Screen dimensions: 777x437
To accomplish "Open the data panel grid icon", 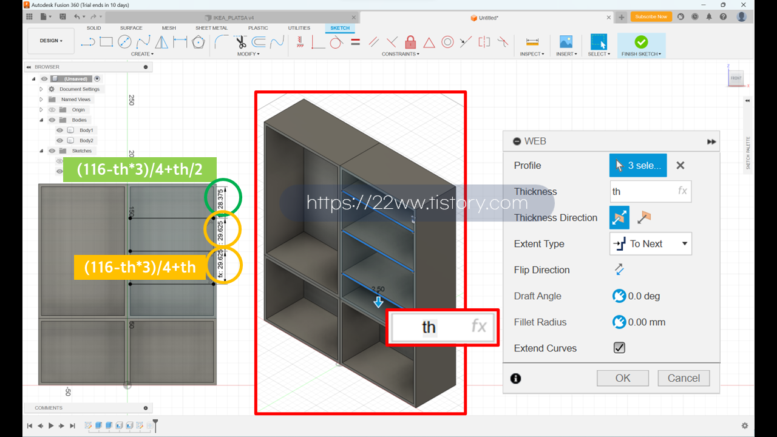I will click(x=29, y=17).
